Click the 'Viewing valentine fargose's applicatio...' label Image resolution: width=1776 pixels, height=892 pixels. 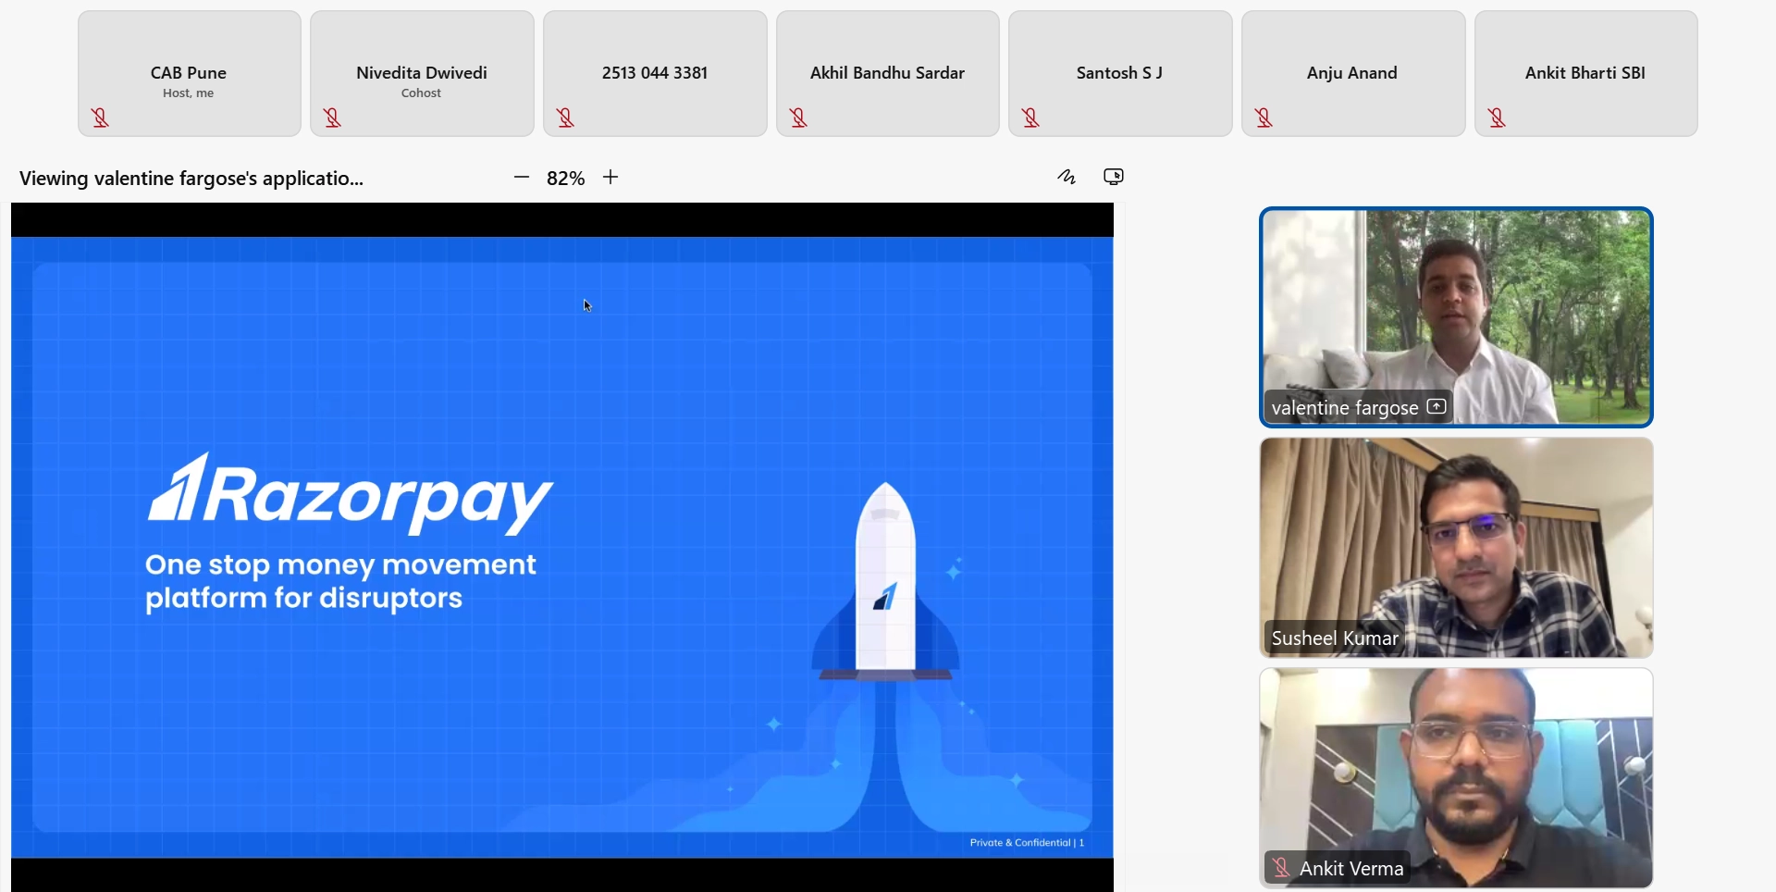point(191,179)
